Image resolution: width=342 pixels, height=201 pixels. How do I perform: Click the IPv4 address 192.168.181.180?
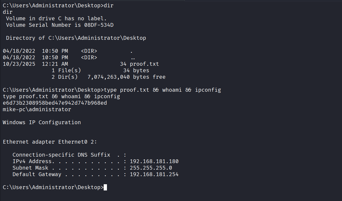[154, 162]
